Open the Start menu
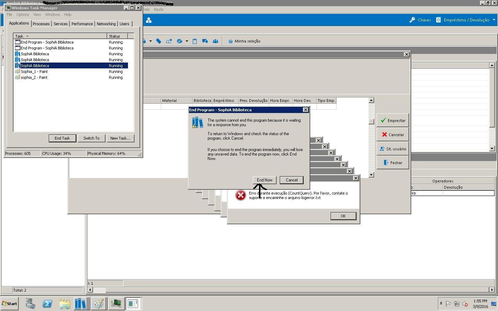 coord(9,304)
